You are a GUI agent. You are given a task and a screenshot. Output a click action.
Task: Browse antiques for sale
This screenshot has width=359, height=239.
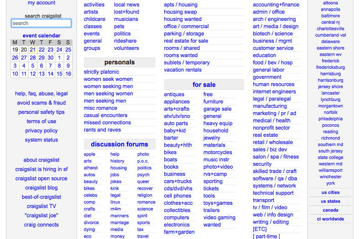click(x=174, y=94)
